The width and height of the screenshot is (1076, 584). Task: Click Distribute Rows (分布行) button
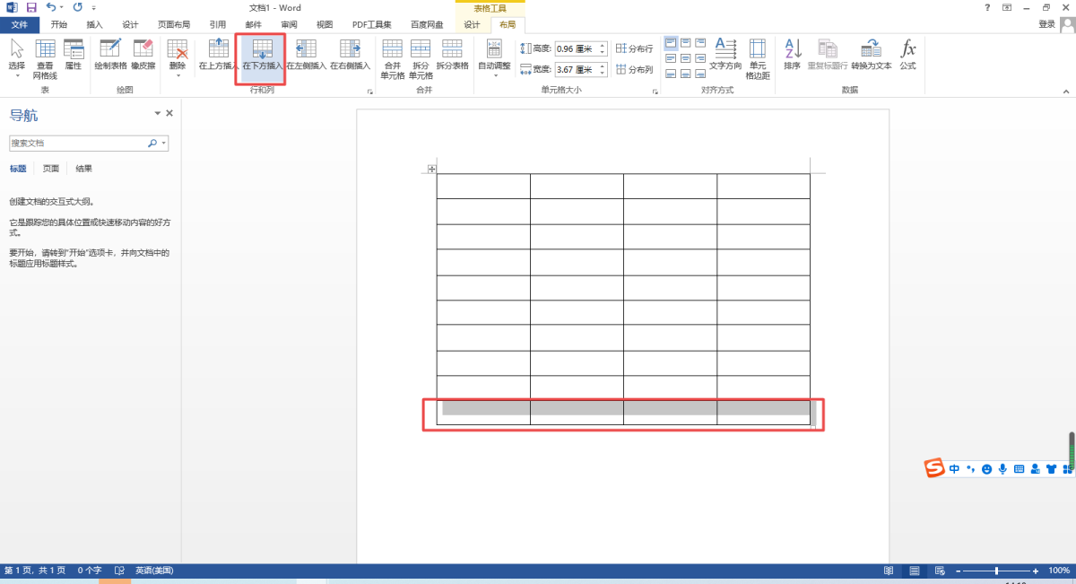634,48
